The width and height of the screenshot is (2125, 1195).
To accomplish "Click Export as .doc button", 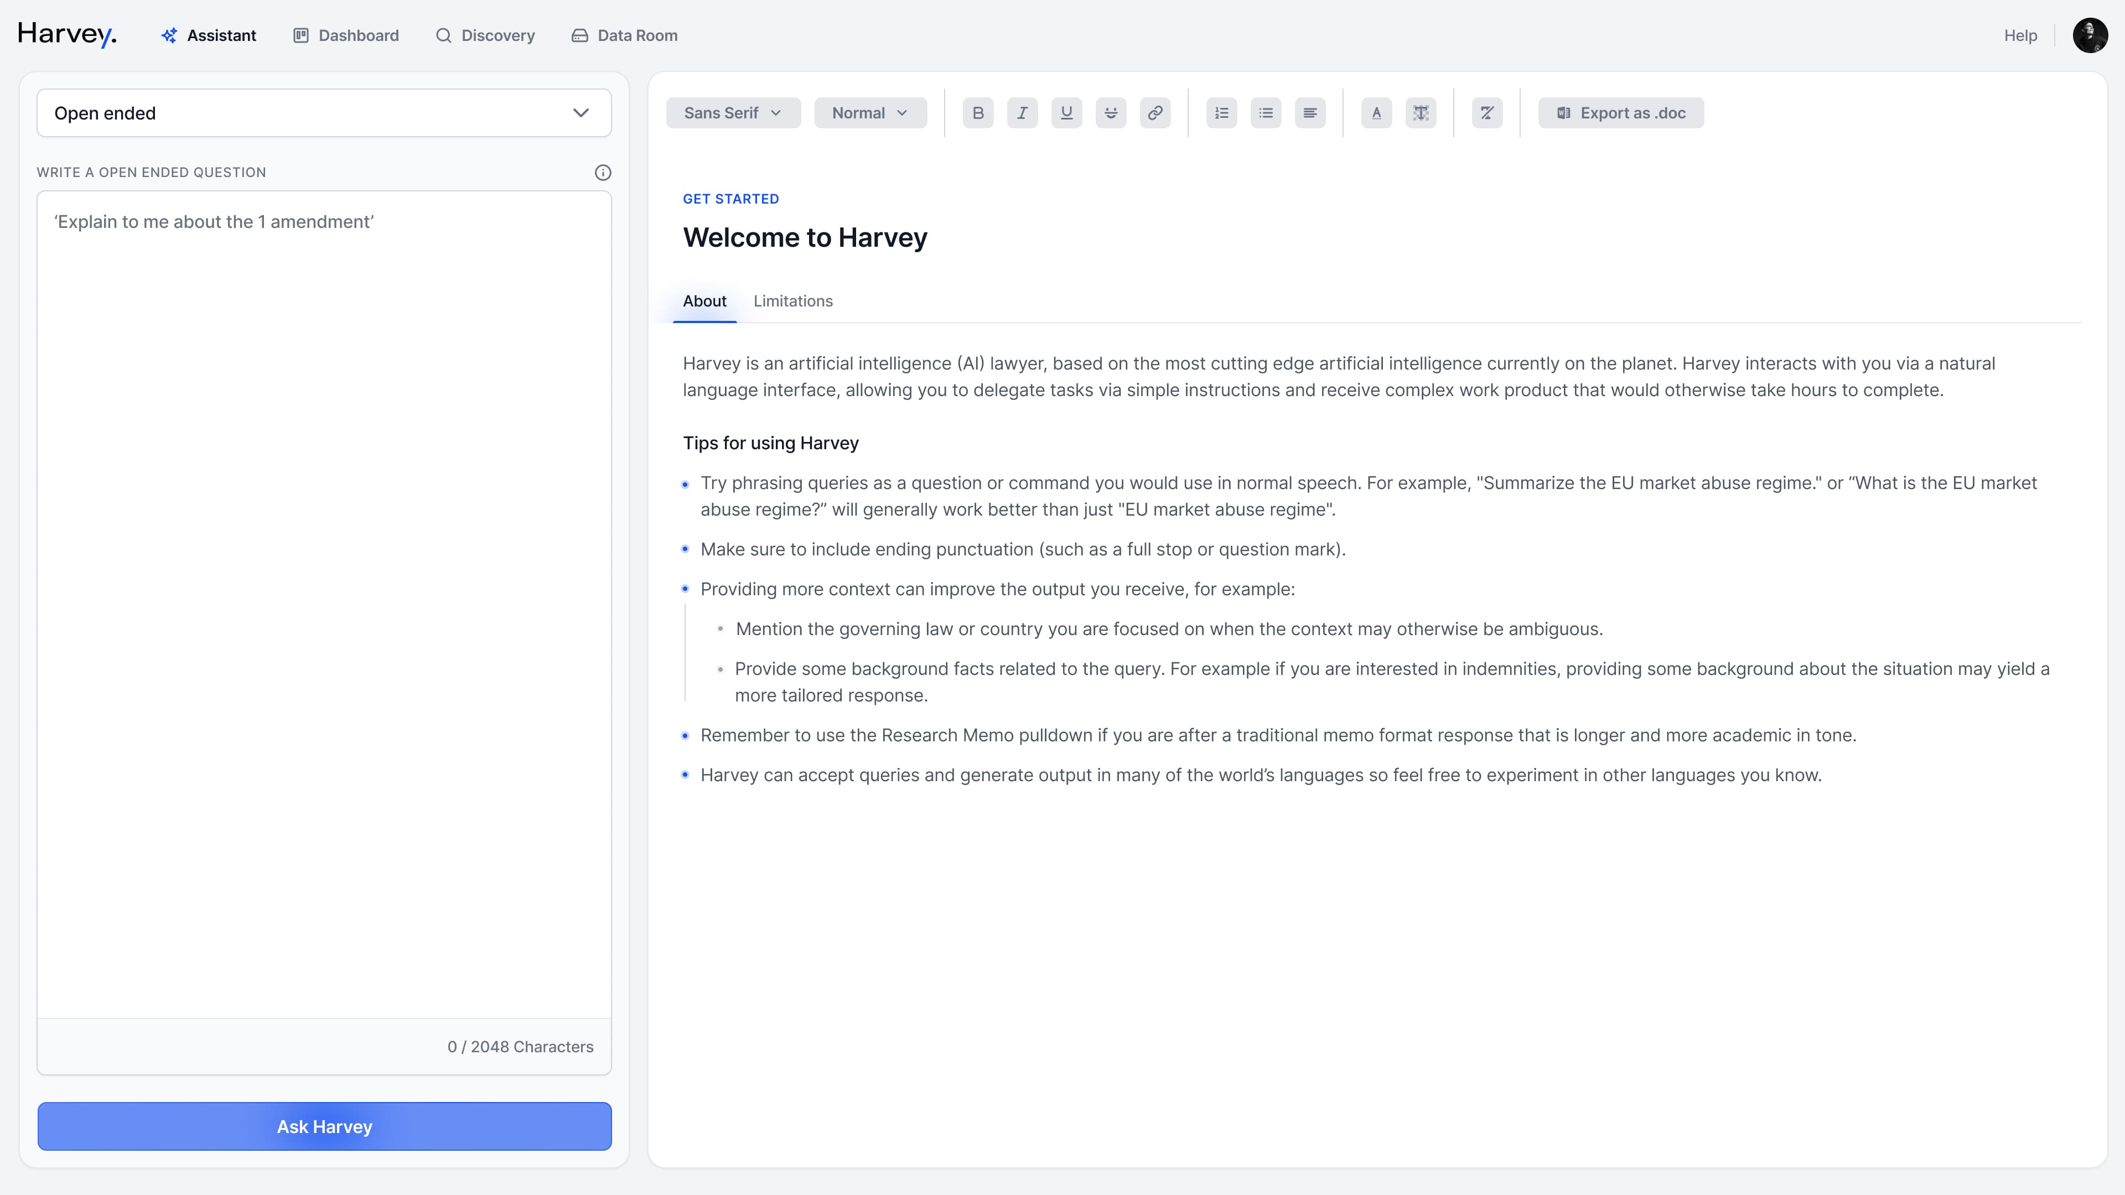I will coord(1620,113).
